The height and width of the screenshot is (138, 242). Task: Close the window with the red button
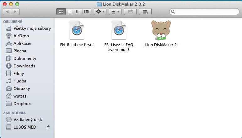pos(5,4)
